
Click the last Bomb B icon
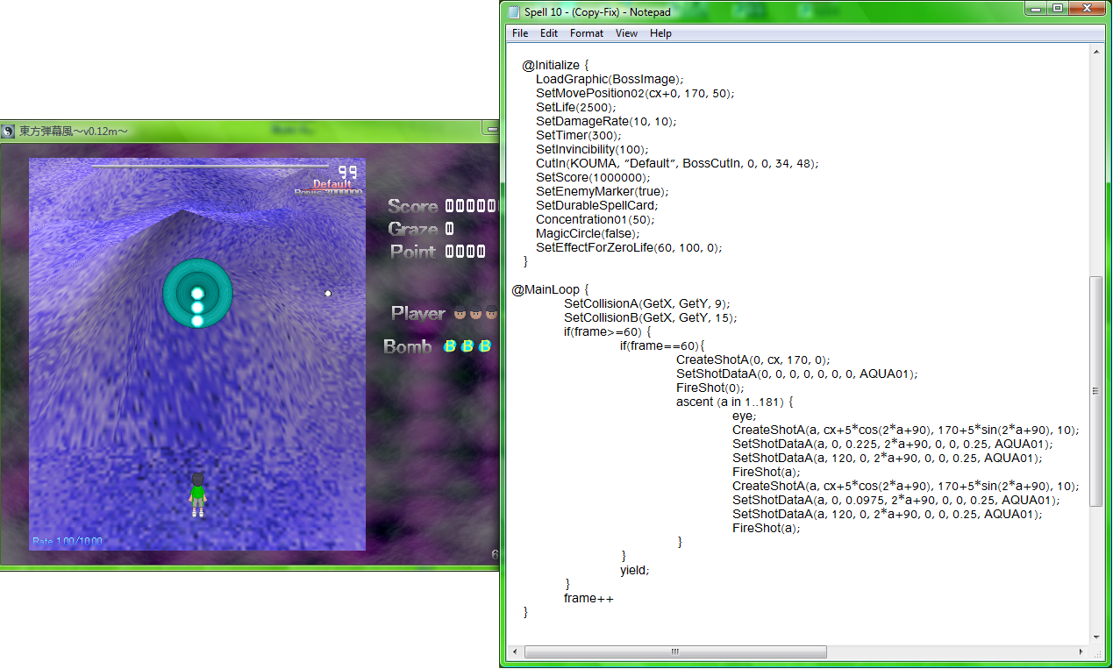coord(484,346)
